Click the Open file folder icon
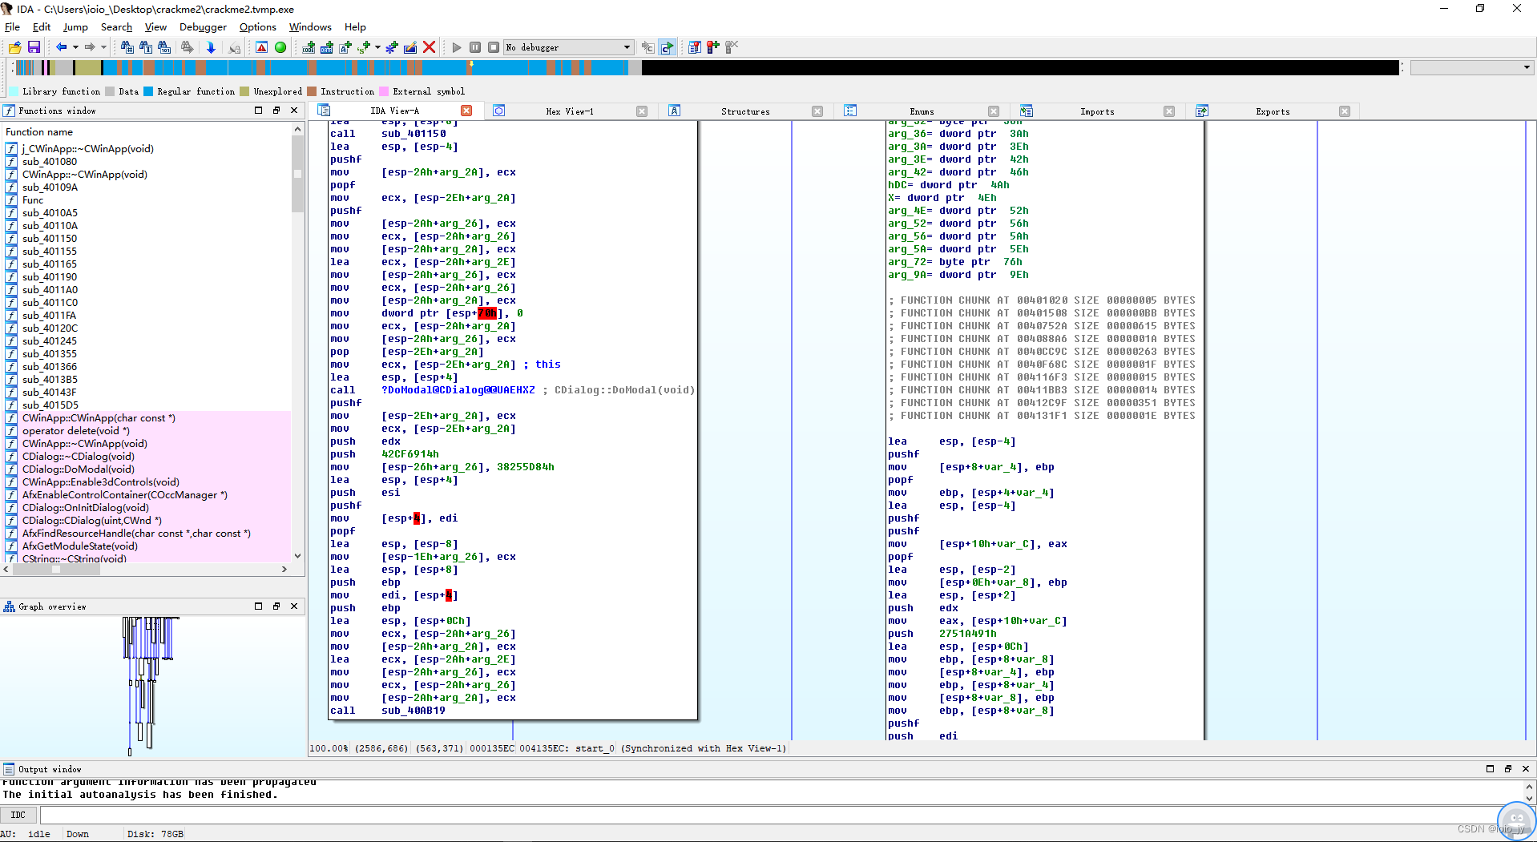This screenshot has width=1537, height=842. [x=15, y=48]
